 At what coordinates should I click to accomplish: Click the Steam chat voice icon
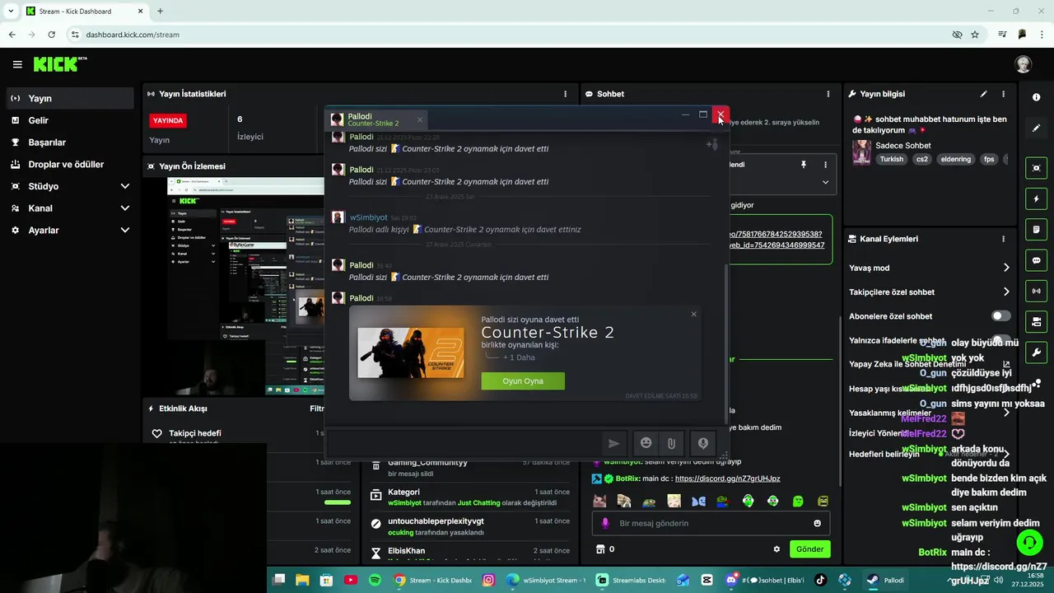(x=703, y=443)
